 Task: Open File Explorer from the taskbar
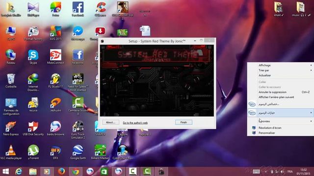coord(33,172)
